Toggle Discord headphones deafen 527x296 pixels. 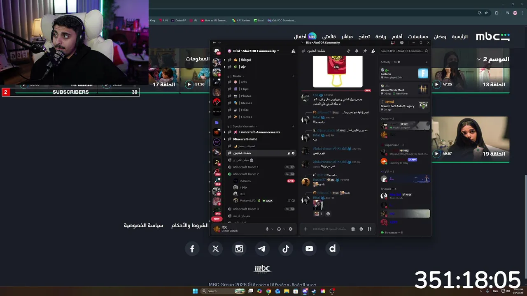tap(279, 229)
